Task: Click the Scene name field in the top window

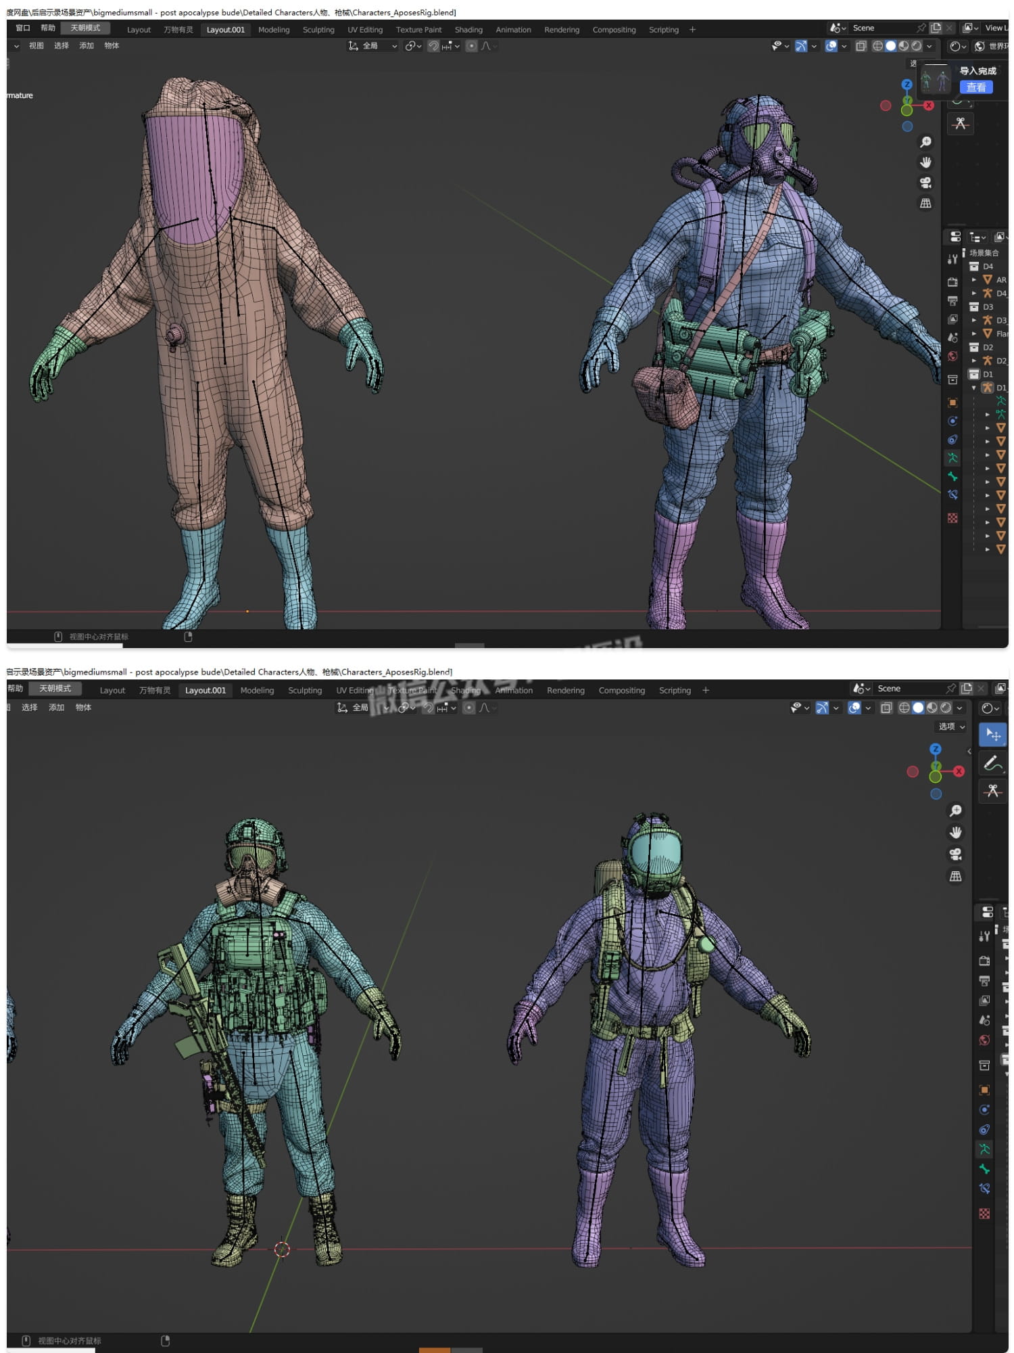Action: [882, 28]
